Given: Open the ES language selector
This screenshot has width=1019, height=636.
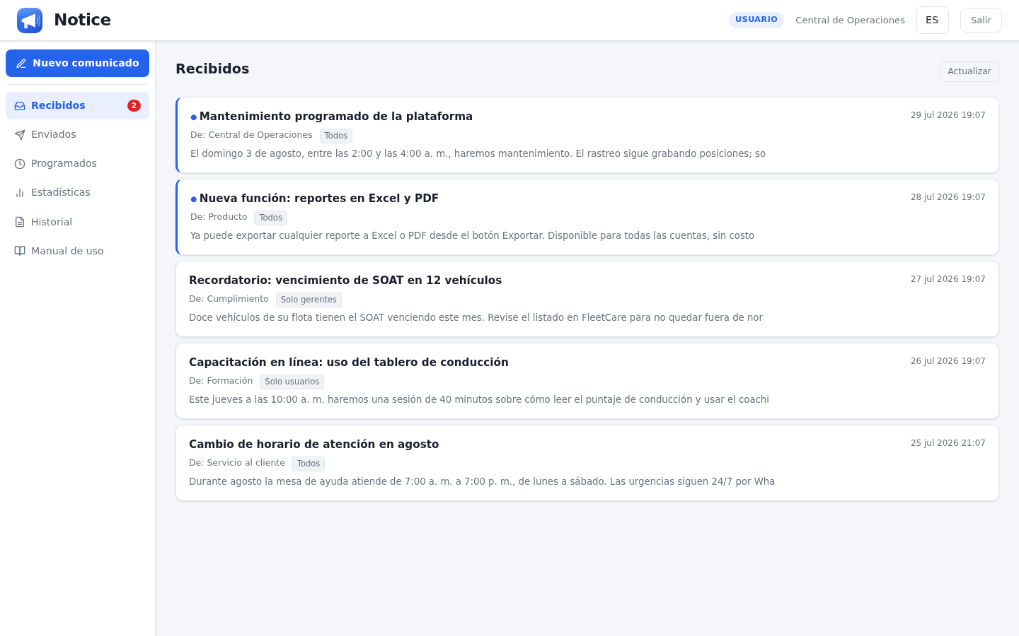Looking at the screenshot, I should 932,20.
